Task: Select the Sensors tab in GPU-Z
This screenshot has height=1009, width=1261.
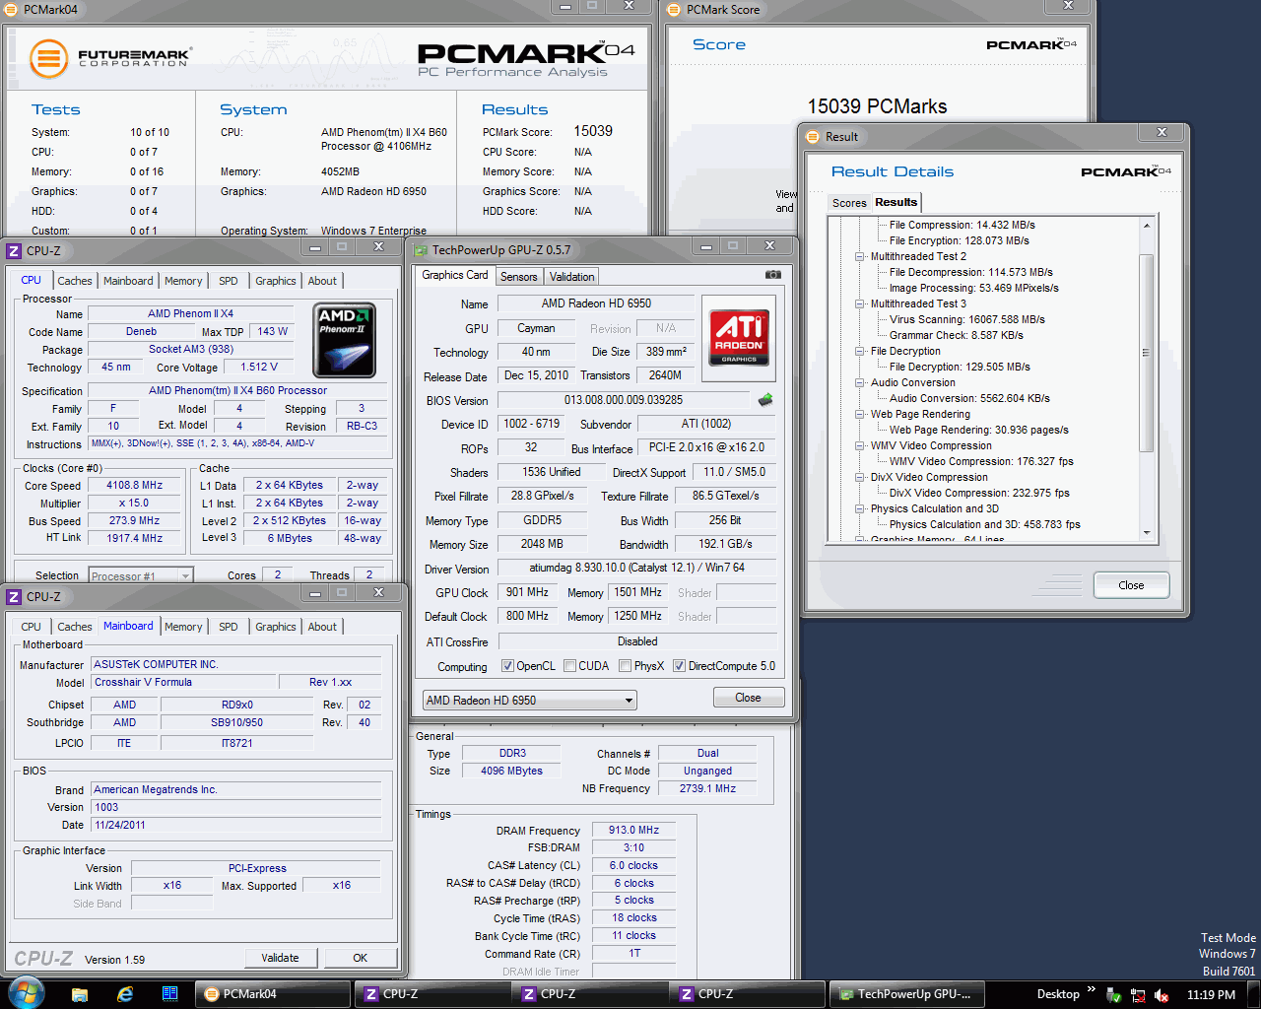Action: point(518,277)
